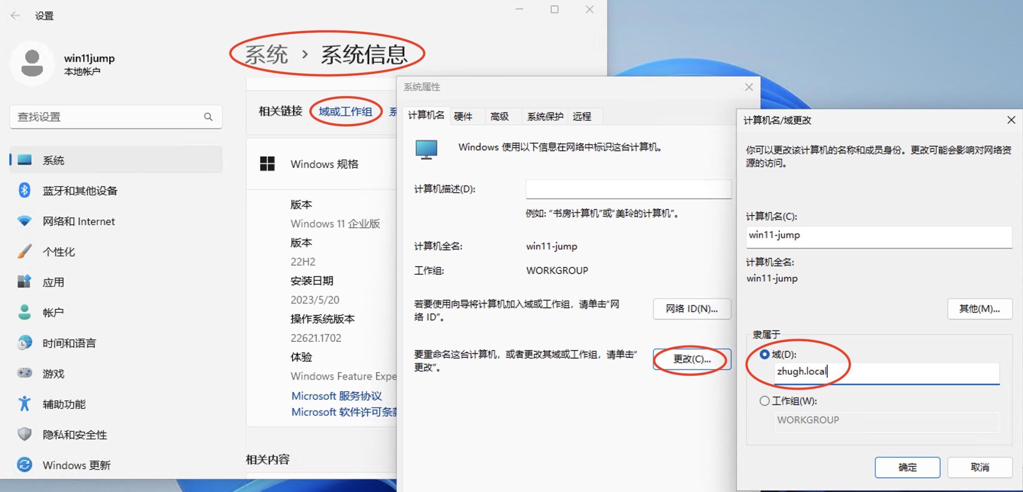Viewport: 1023px width, 492px height.
Task: Click the 计算机描述(D) text field
Action: pyautogui.click(x=629, y=189)
